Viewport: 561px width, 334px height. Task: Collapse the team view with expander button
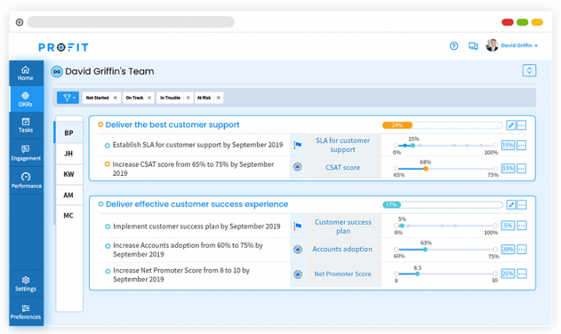pos(530,71)
